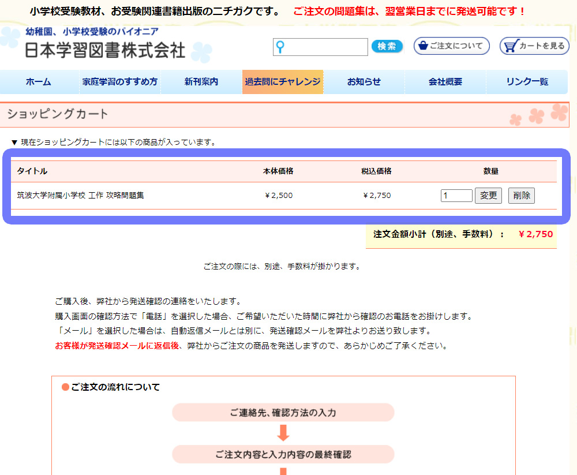Click the 幼稚園、小学校受験のパイオニア tagline
This screenshot has width=577, height=475.
[x=92, y=32]
